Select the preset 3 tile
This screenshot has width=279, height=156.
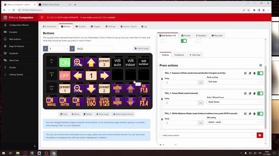pyautogui.click(x=104, y=62)
